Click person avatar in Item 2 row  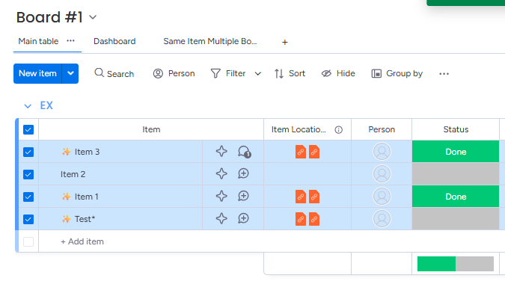[x=382, y=174]
